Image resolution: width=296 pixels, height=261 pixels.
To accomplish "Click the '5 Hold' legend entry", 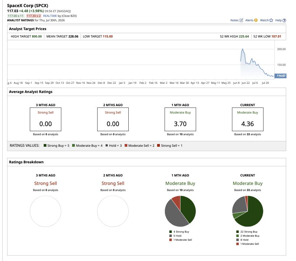I will tap(175, 236).
